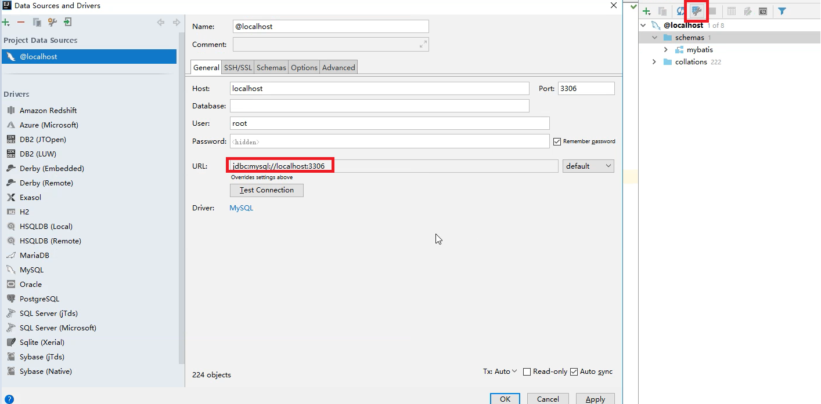The height and width of the screenshot is (404, 821).
Task: Toggle the Auto sync checkbox
Action: [x=574, y=372]
